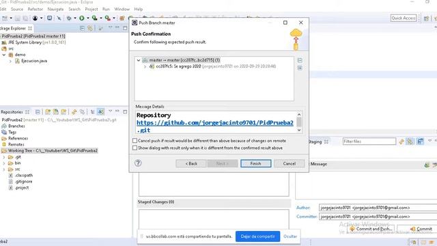Click Ocultar in the sharing bar
Screen dimensions: 437x246
click(290, 236)
